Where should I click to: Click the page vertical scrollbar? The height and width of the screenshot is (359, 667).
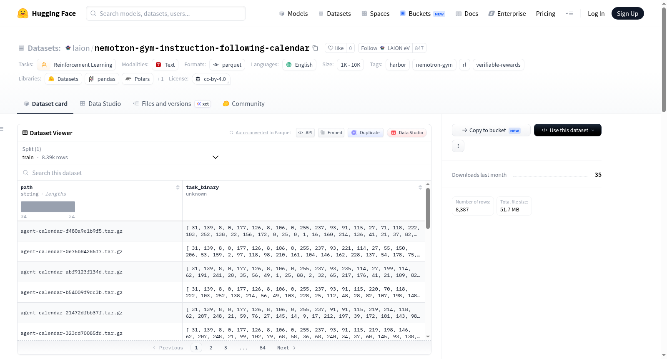(x=664, y=60)
